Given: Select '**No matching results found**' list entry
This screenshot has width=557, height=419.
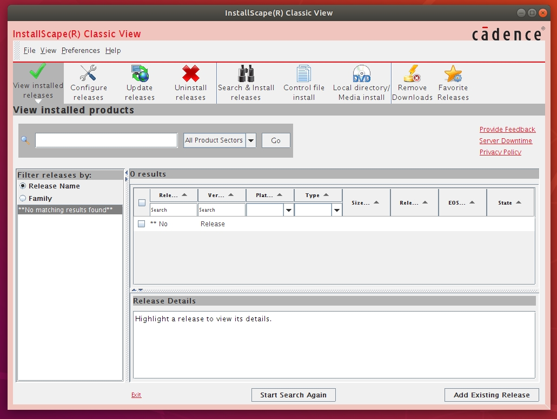Looking at the screenshot, I should pos(70,209).
